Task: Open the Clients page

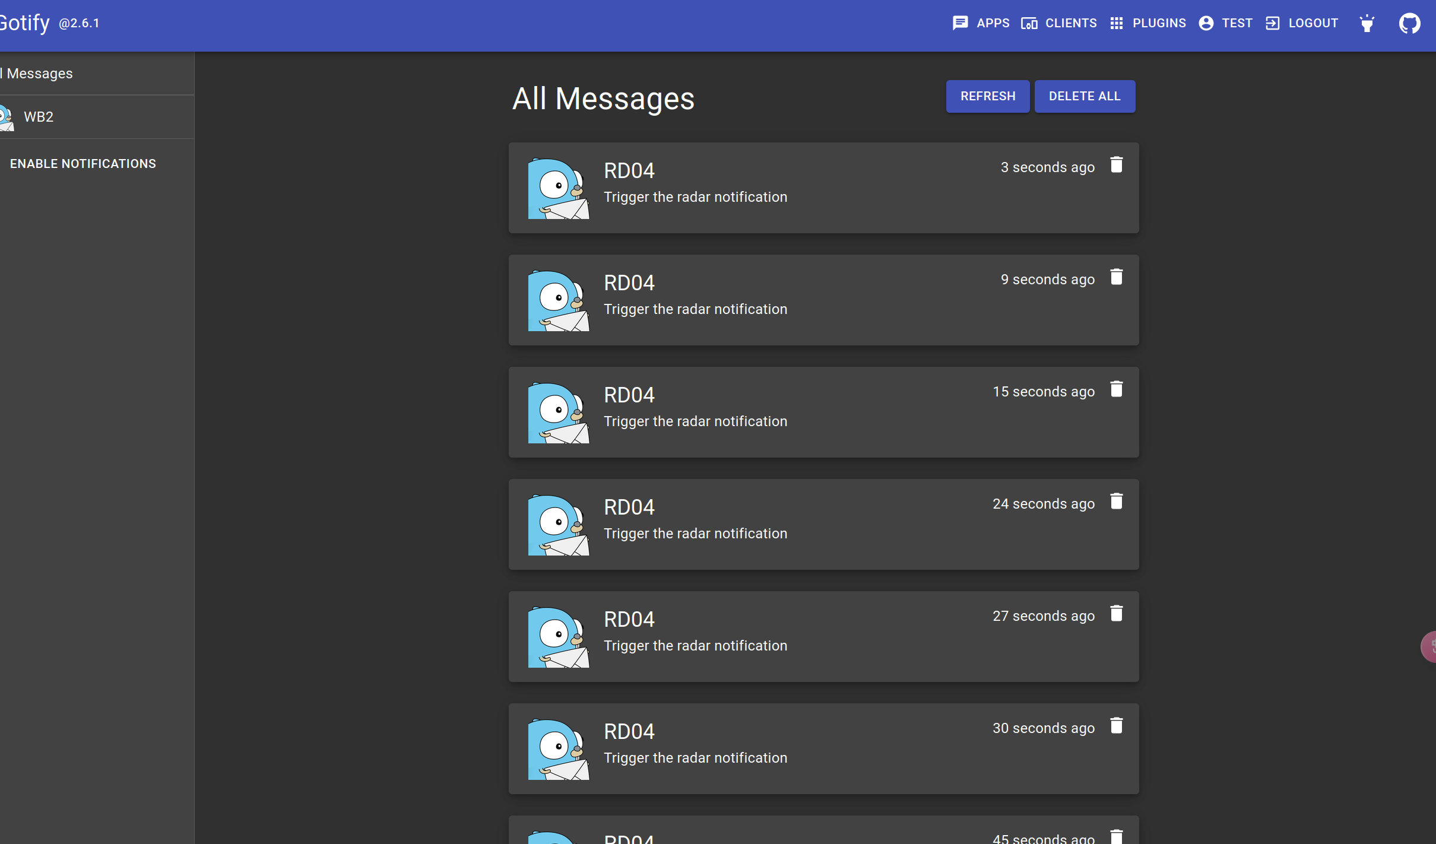Action: pyautogui.click(x=1058, y=23)
